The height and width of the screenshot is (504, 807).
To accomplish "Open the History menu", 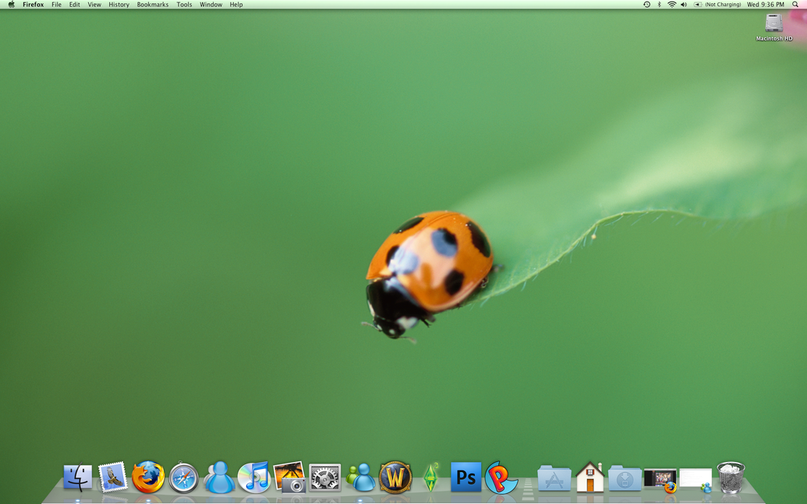I will point(119,5).
